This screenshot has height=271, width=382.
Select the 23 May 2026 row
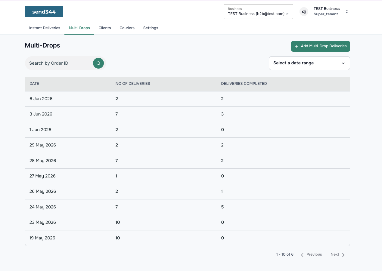187,223
